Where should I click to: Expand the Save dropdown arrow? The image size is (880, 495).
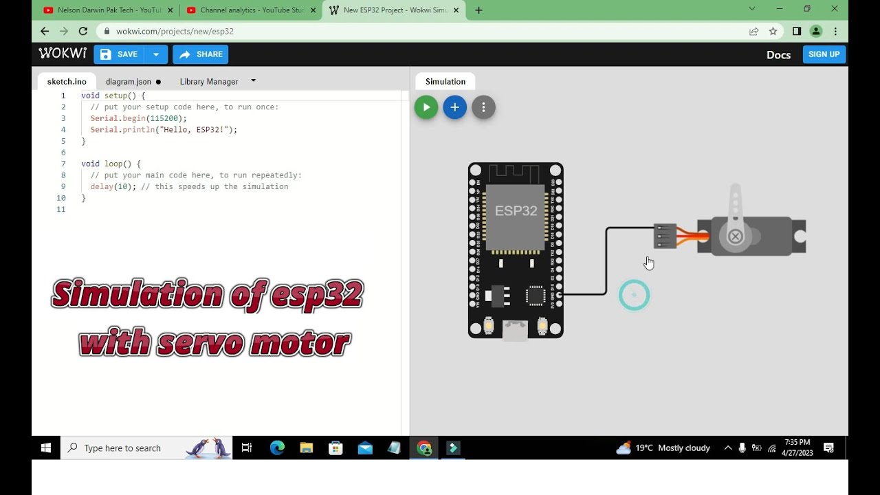[156, 54]
